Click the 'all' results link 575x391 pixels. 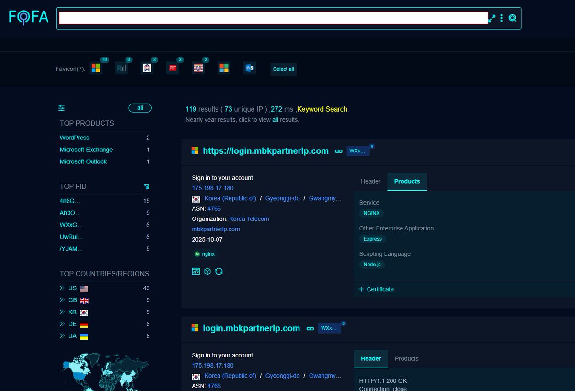[x=275, y=120]
